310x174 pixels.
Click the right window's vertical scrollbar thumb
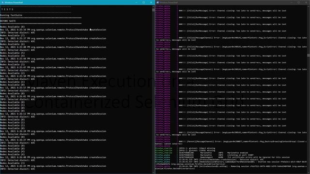pos(309,55)
